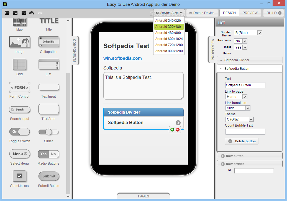Click green plus icon below list
This screenshot has height=201, width=287.
pyautogui.click(x=172, y=130)
